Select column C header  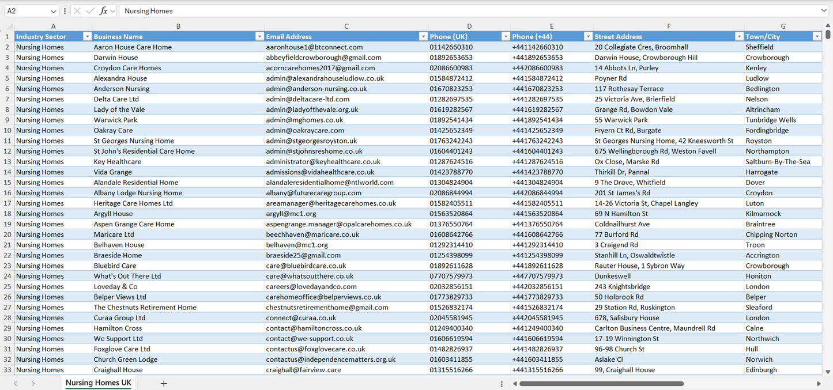point(346,26)
